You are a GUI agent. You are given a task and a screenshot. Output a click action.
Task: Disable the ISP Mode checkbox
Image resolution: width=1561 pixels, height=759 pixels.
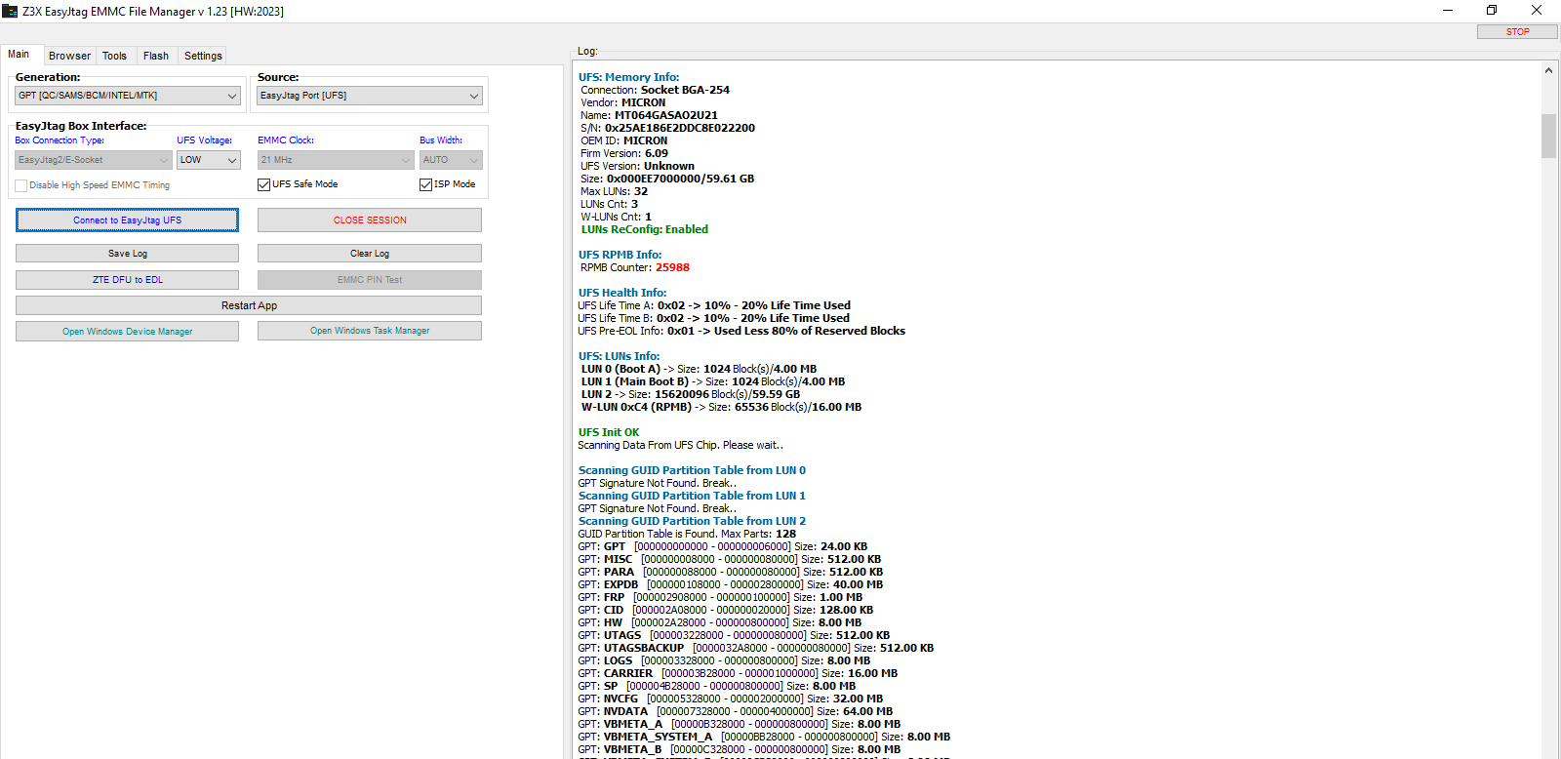point(425,184)
